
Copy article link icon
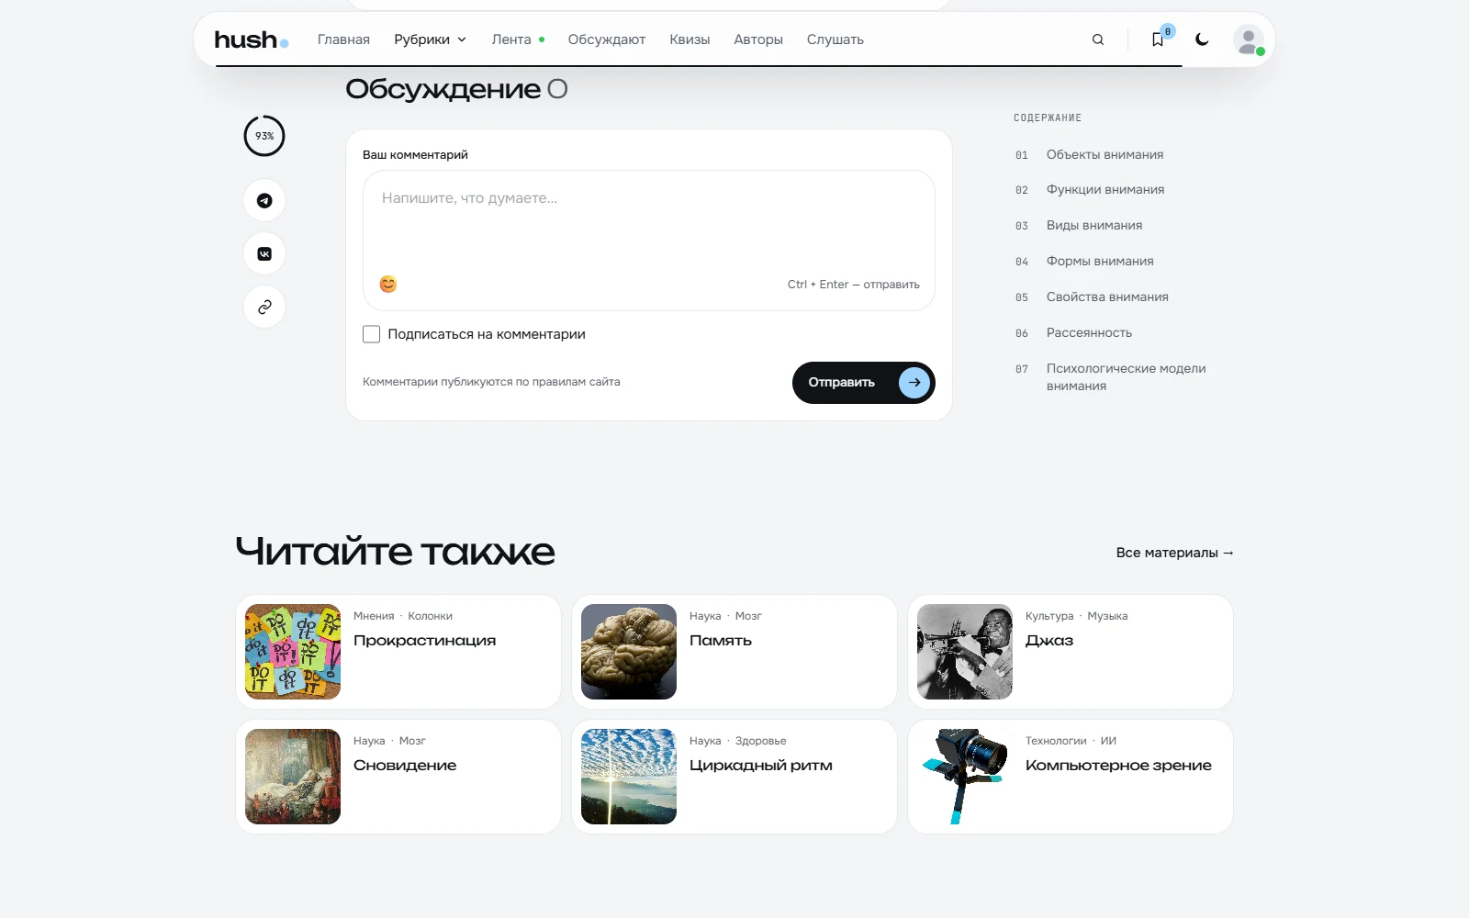pyautogui.click(x=264, y=307)
